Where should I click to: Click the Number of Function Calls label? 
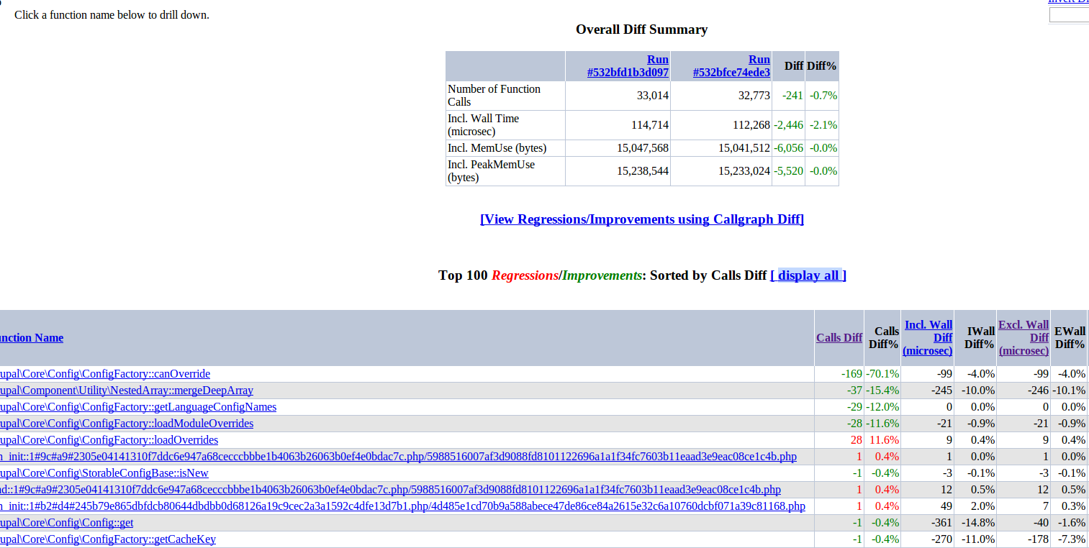494,96
